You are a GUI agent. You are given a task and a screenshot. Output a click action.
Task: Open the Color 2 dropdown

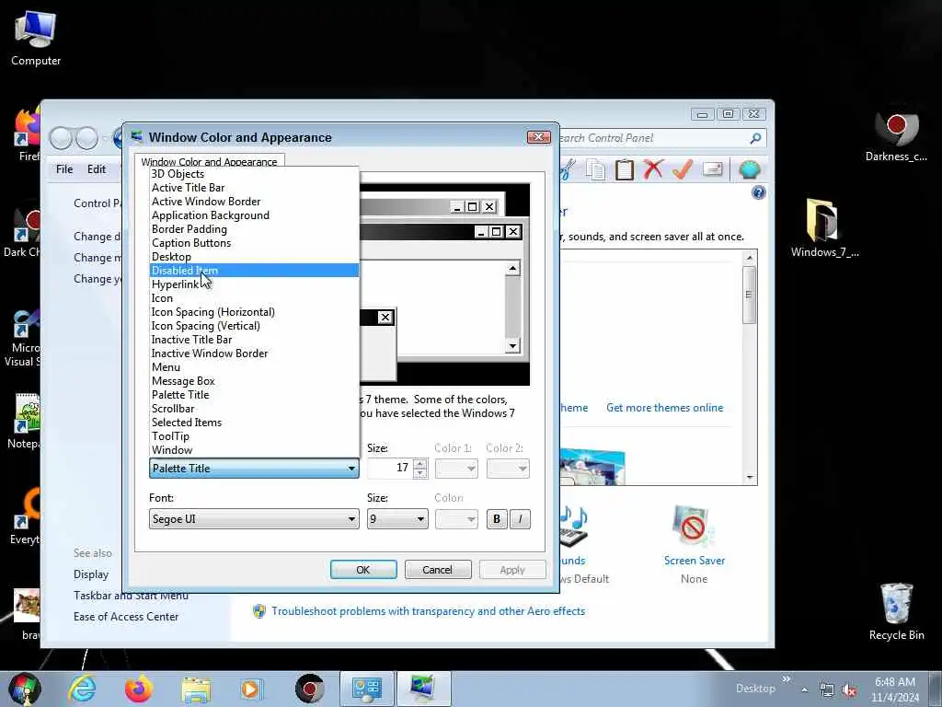click(x=508, y=469)
